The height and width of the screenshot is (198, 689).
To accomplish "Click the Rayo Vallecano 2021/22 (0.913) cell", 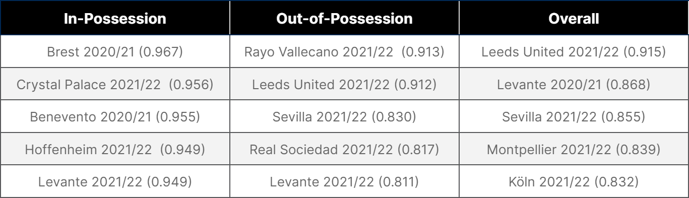I will 344,53.
